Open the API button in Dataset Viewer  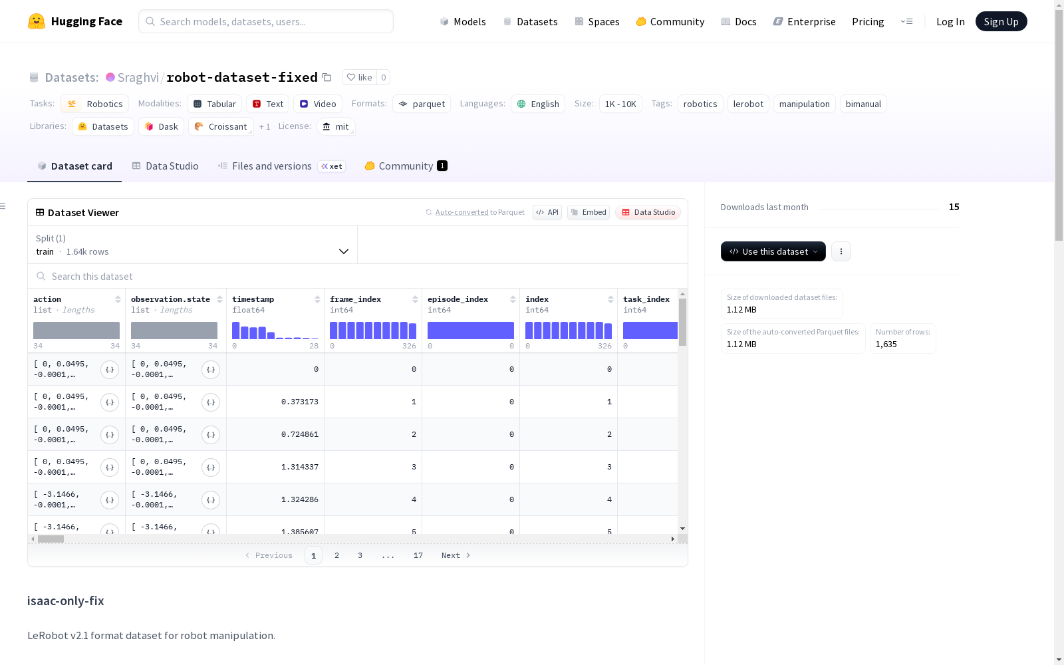(547, 212)
